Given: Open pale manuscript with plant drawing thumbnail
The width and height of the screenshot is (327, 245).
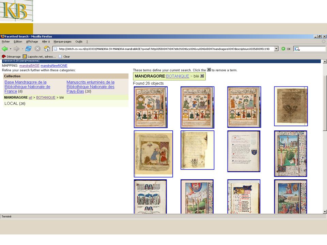Looking at the screenshot, I should 197,150.
